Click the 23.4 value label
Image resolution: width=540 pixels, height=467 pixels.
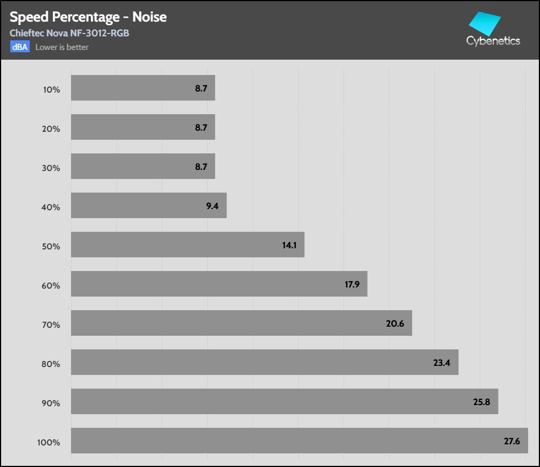tap(441, 362)
